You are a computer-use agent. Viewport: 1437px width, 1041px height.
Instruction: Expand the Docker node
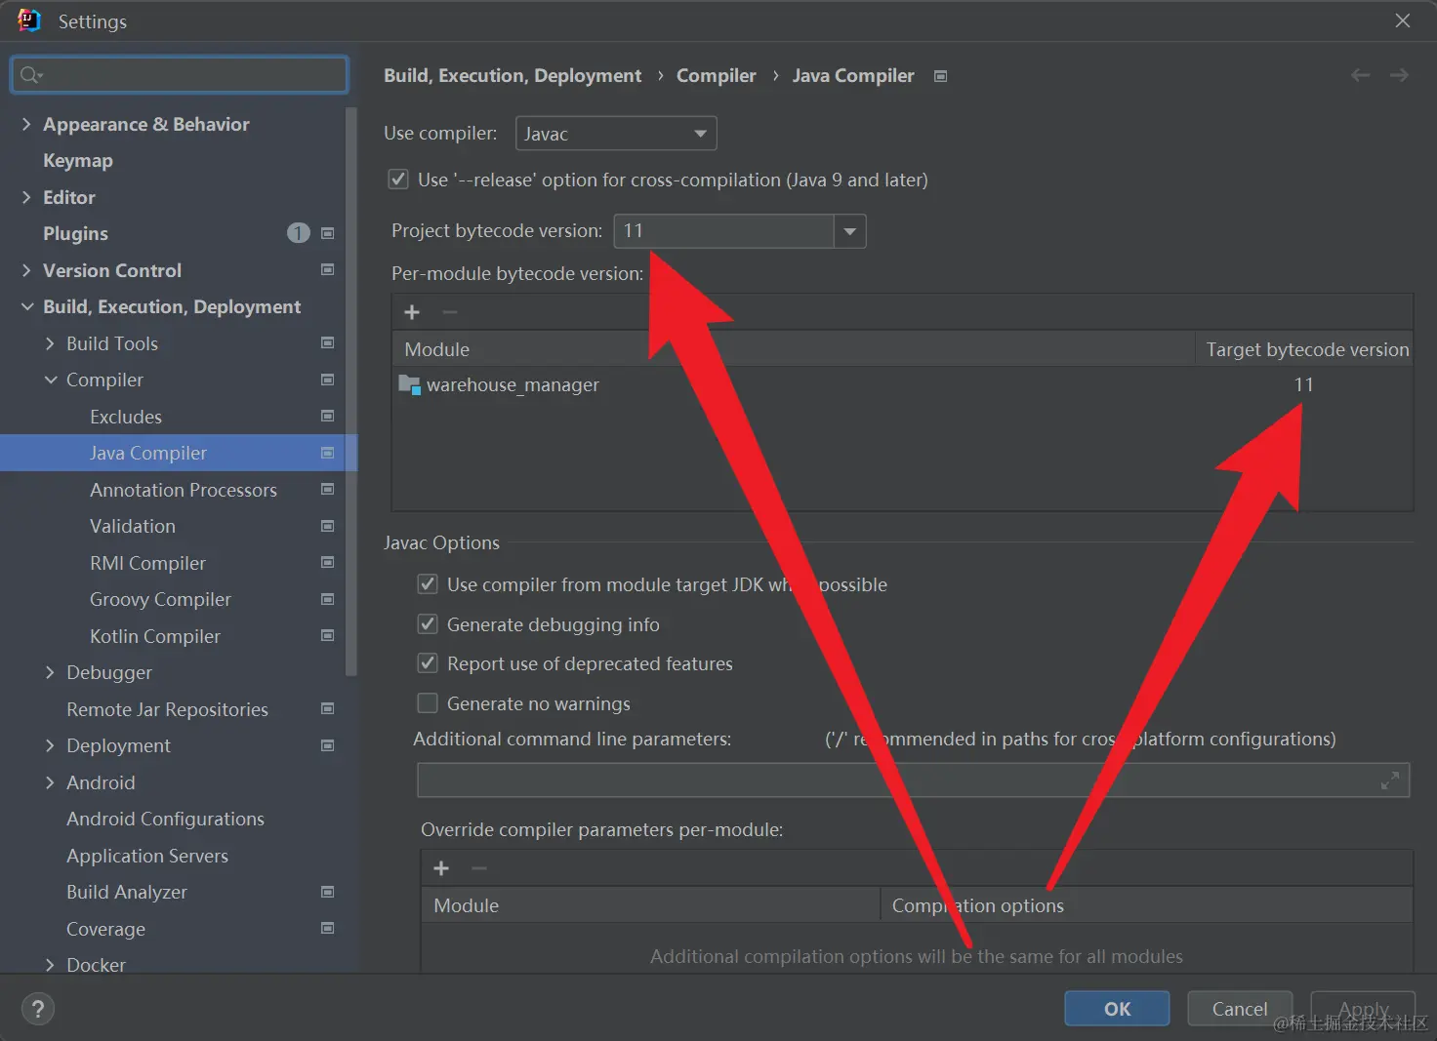click(x=50, y=965)
